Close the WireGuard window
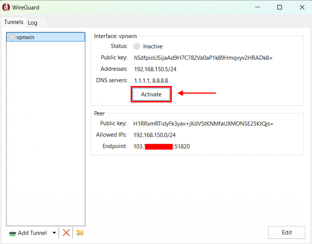 click(302, 7)
